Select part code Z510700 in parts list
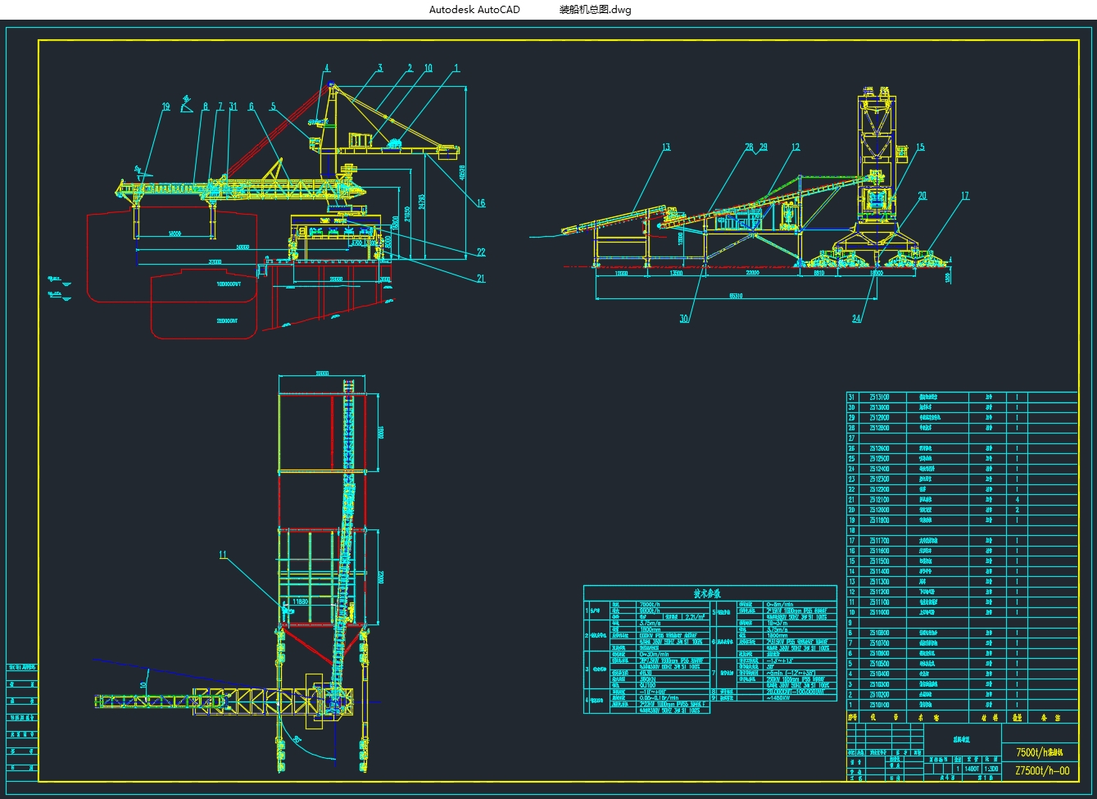Image resolution: width=1097 pixels, height=799 pixels. 880,643
